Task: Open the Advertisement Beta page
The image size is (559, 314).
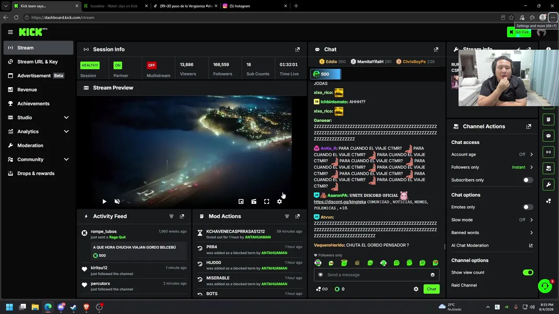Action: 38,76
